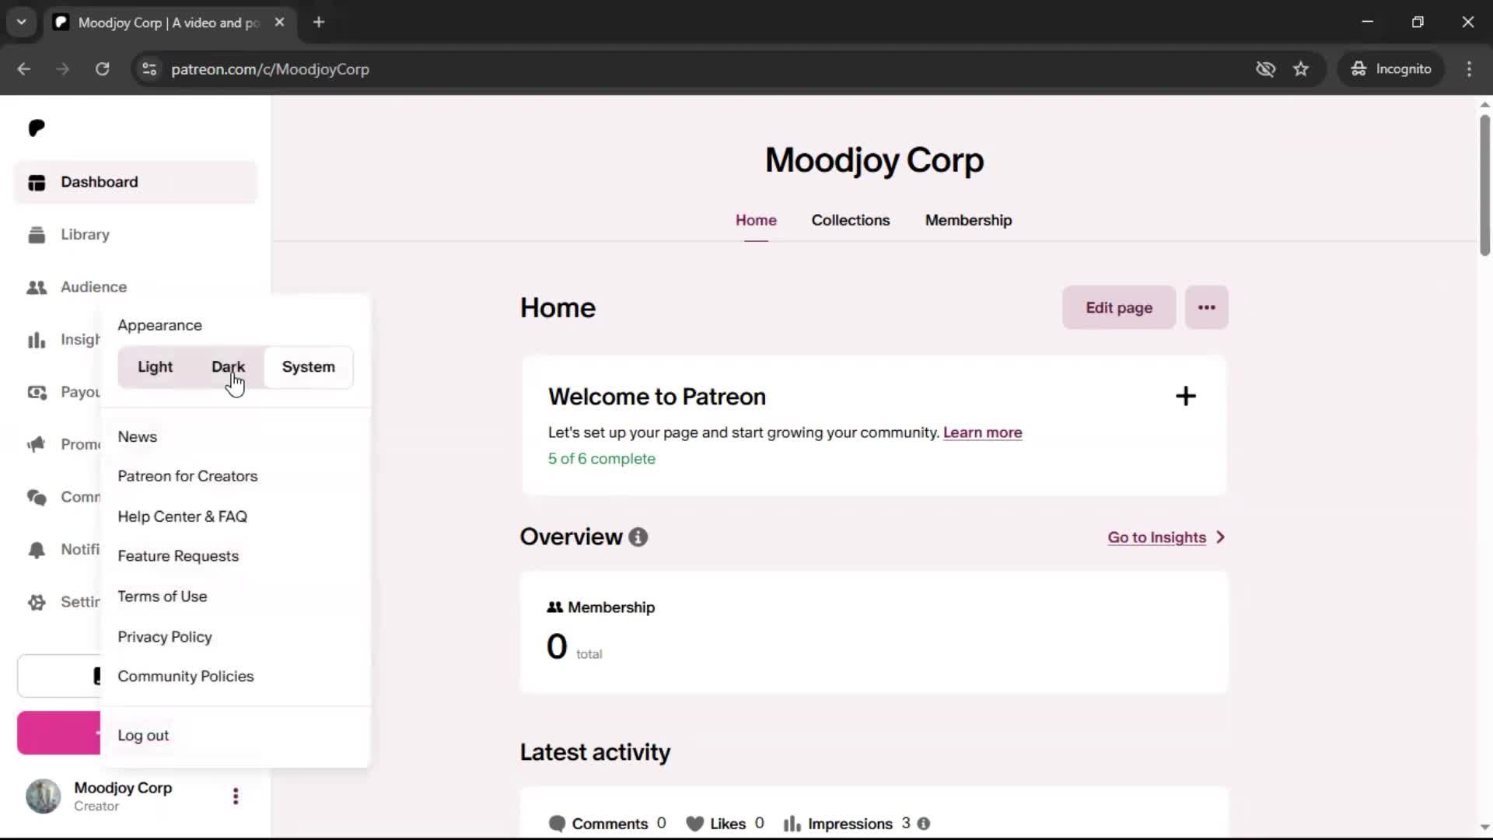Click the pink create button in sidebar
This screenshot has height=840, width=1493.
[59, 733]
